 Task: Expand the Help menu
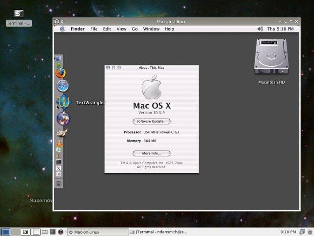pos(169,29)
